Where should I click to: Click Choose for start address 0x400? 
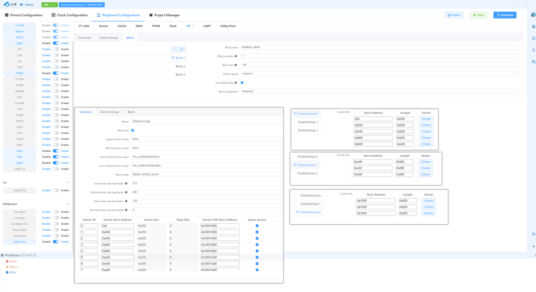(426, 131)
